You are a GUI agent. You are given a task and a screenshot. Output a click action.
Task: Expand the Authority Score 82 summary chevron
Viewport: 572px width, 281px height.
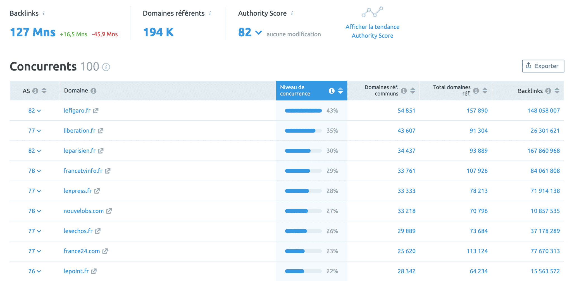(259, 33)
